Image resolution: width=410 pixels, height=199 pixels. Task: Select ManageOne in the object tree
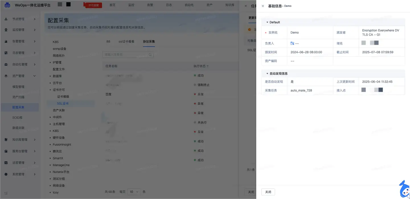(61, 165)
